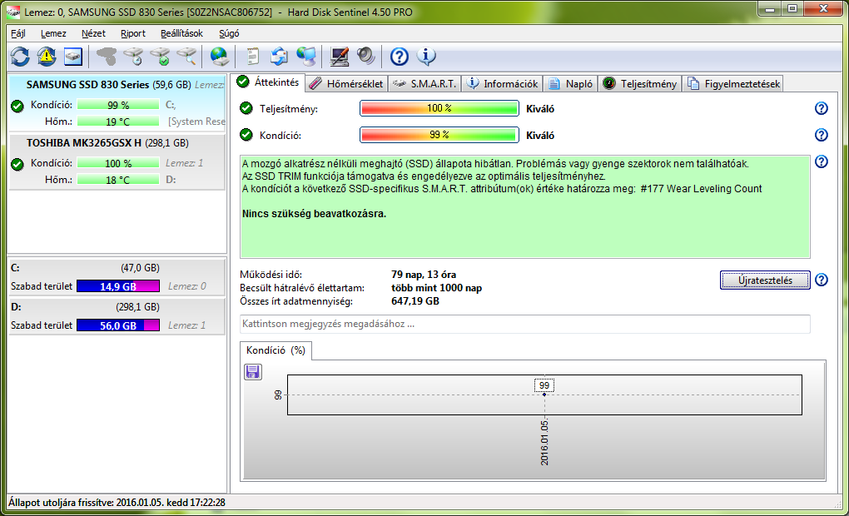Click the refresh icon with yellow warning triangle
Viewport: 849px width, 516px height.
click(x=47, y=57)
